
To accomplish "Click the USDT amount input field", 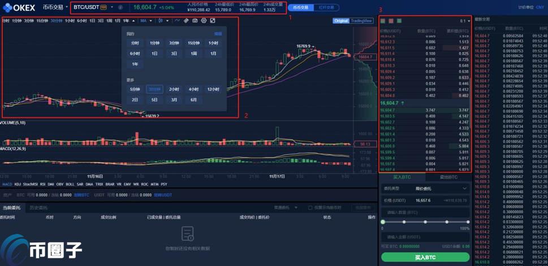I will click(x=425, y=237).
